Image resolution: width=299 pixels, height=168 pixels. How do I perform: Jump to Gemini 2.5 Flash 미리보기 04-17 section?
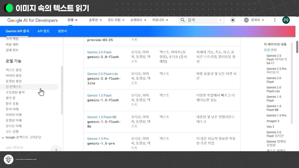[x=277, y=59]
